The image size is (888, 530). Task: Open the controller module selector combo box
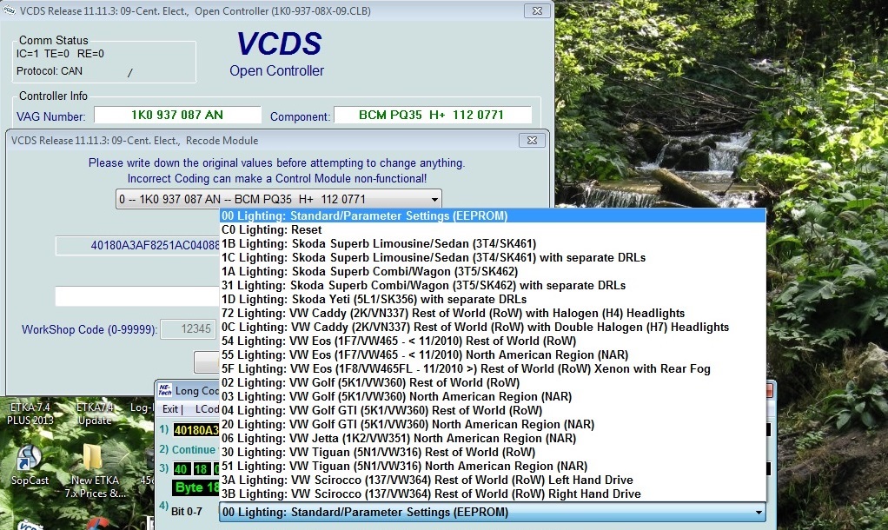279,199
